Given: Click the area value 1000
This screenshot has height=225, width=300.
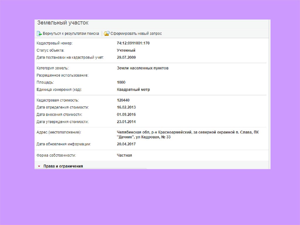Looking at the screenshot, I should (121, 82).
